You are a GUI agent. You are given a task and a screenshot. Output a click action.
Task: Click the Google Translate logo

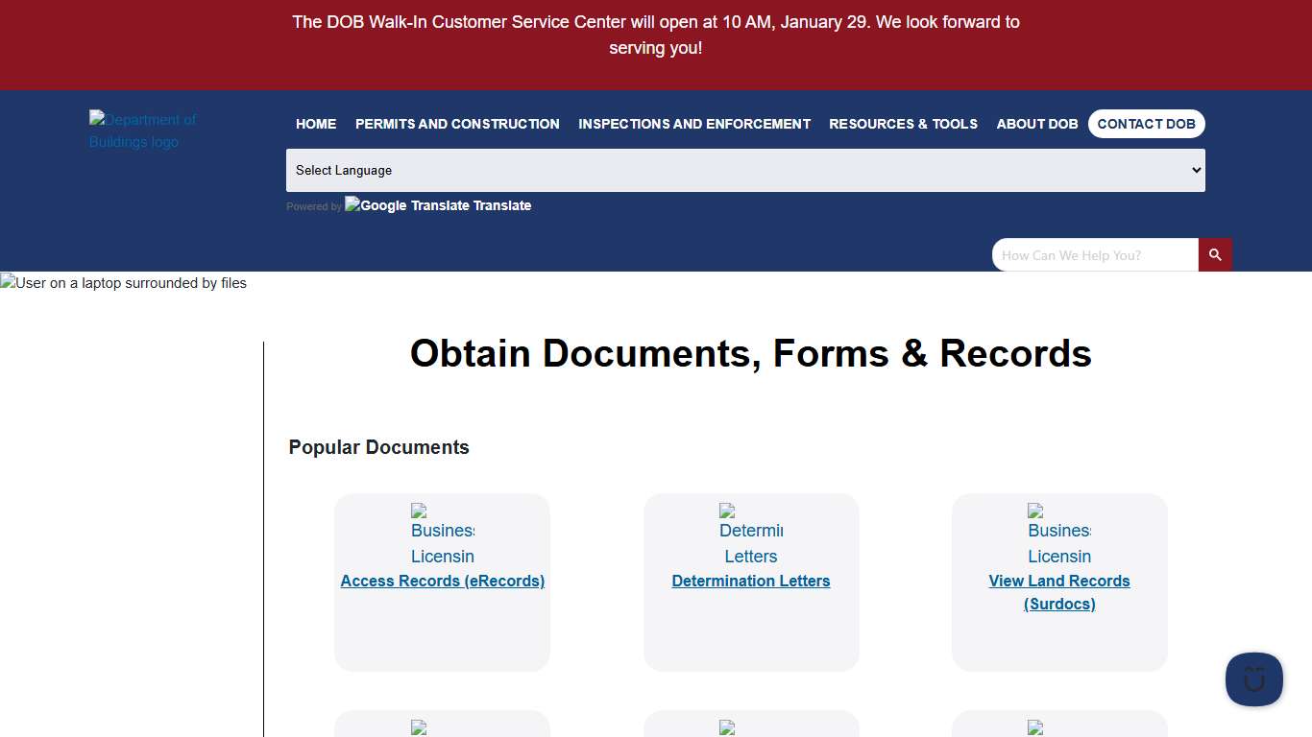[x=376, y=204]
